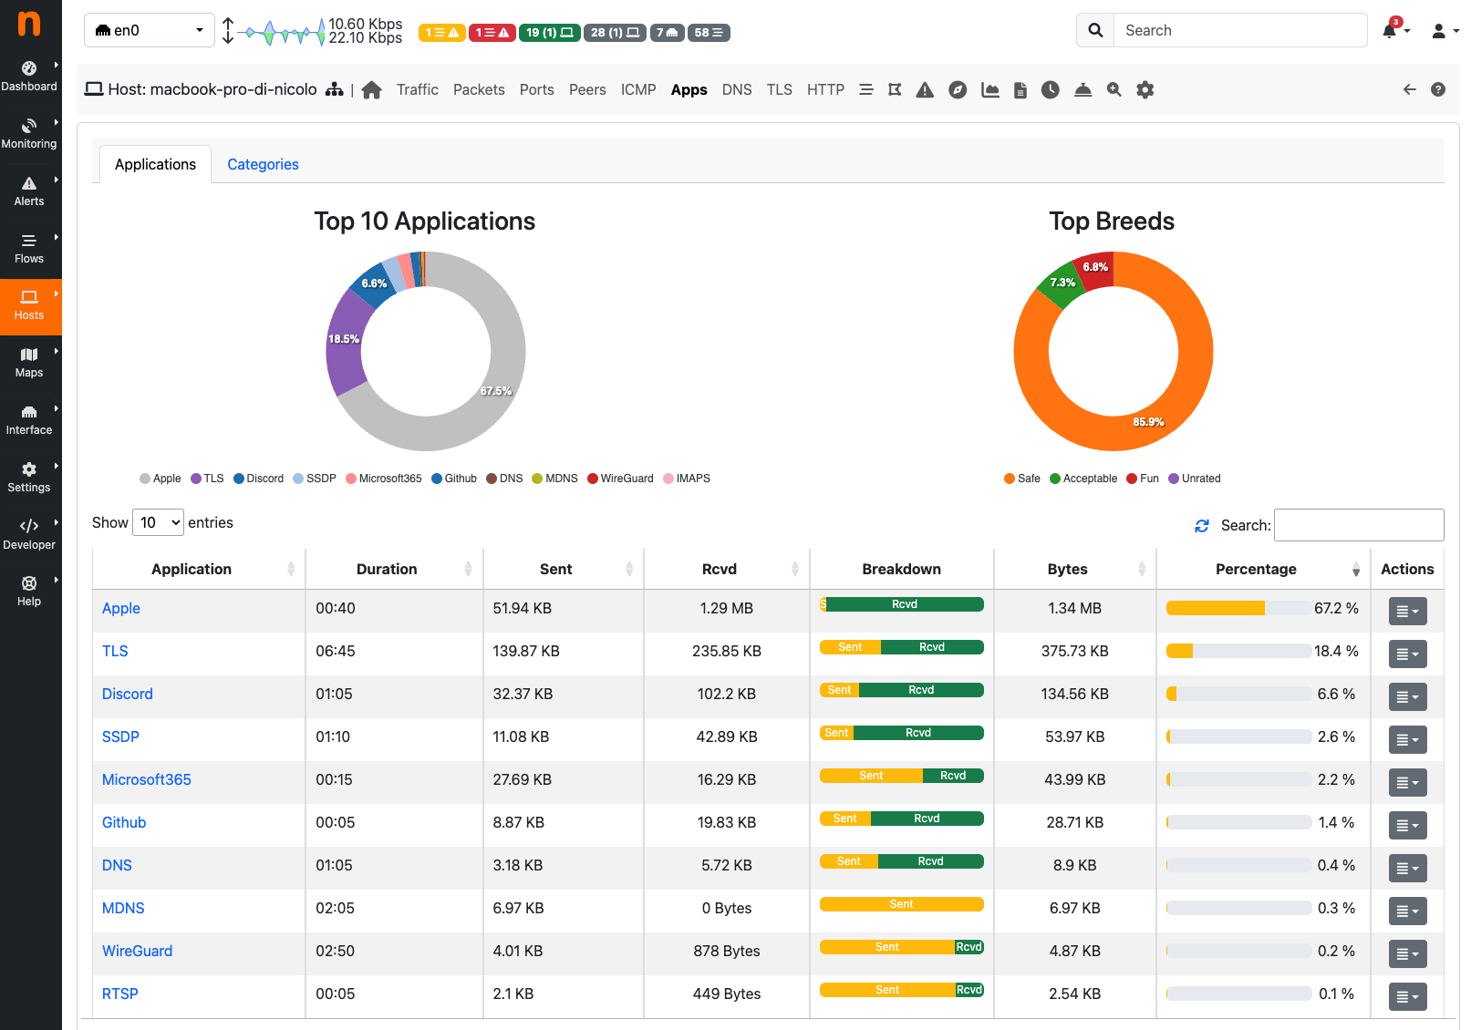This screenshot has width=1471, height=1030.
Task: Sort table by Duration column
Action: tap(394, 569)
